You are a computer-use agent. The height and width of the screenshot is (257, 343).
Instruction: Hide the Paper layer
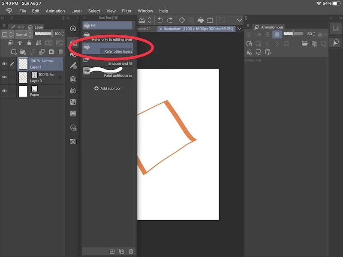4,90
